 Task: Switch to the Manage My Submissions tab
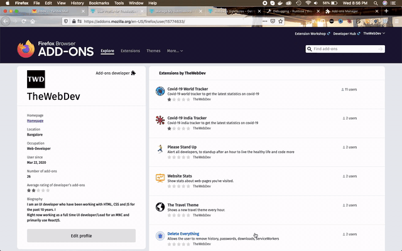(x=175, y=11)
